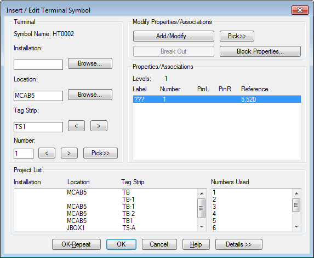Increment terminal Number with right arrow

(x=69, y=153)
